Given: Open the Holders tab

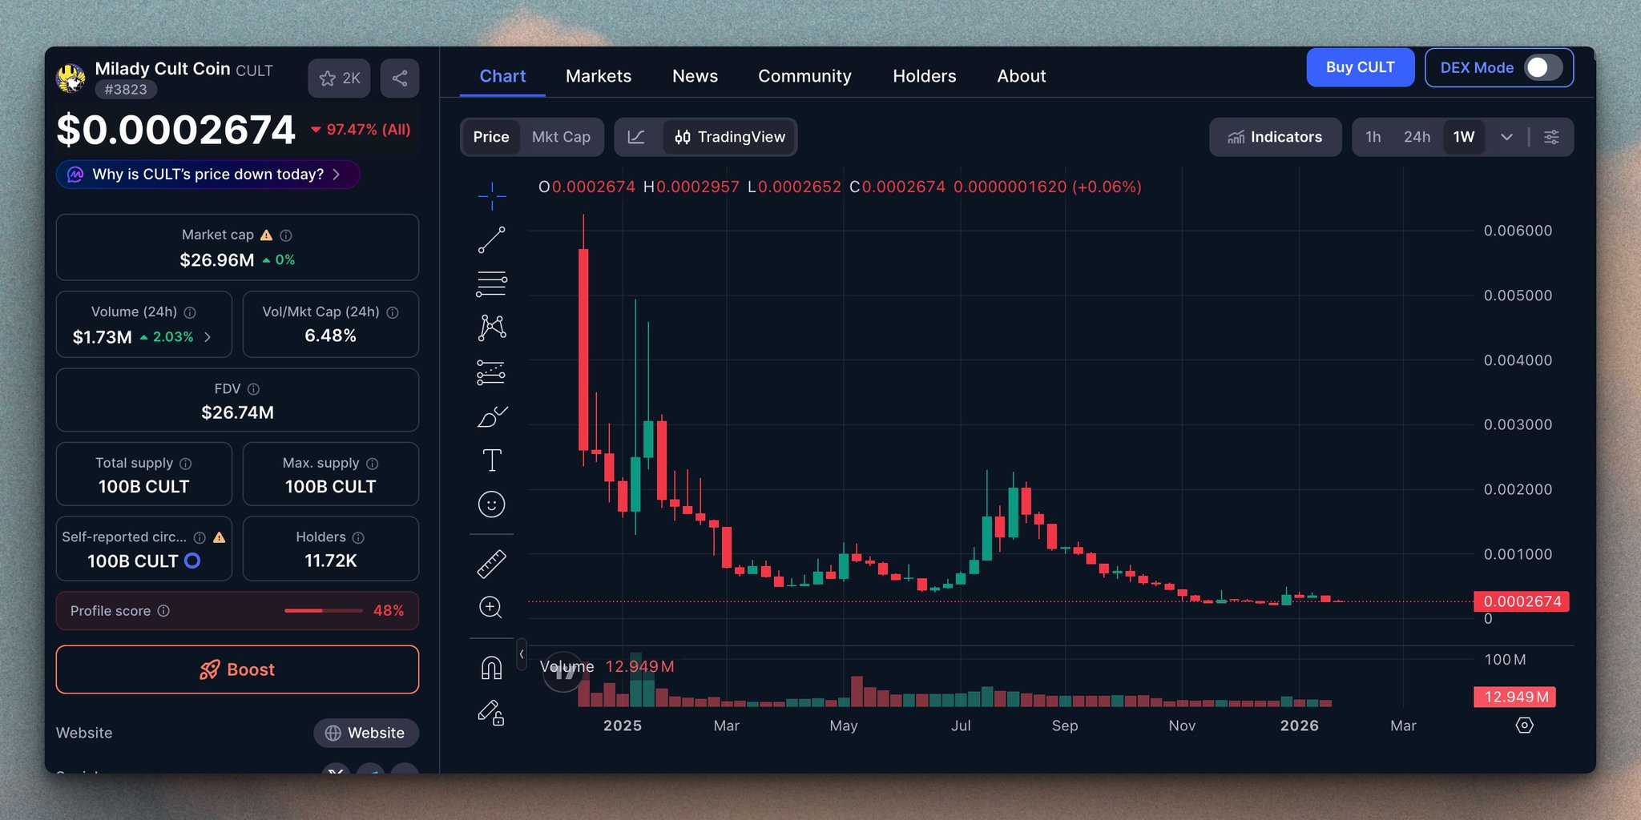Looking at the screenshot, I should pos(925,76).
